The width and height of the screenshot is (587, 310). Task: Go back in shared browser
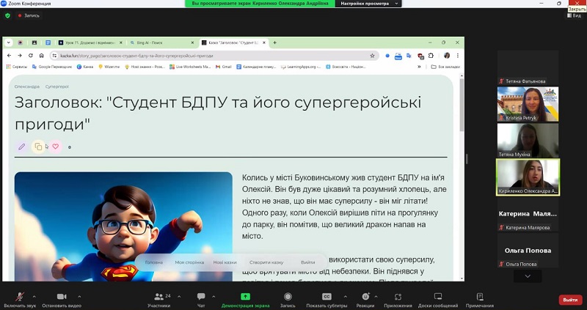10,56
